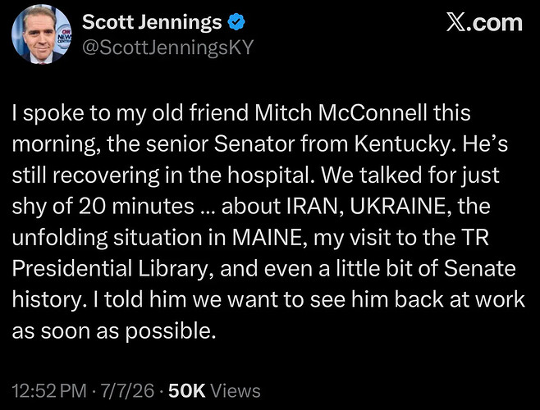
Task: Open the 50K Views counter
Action: tap(214, 390)
